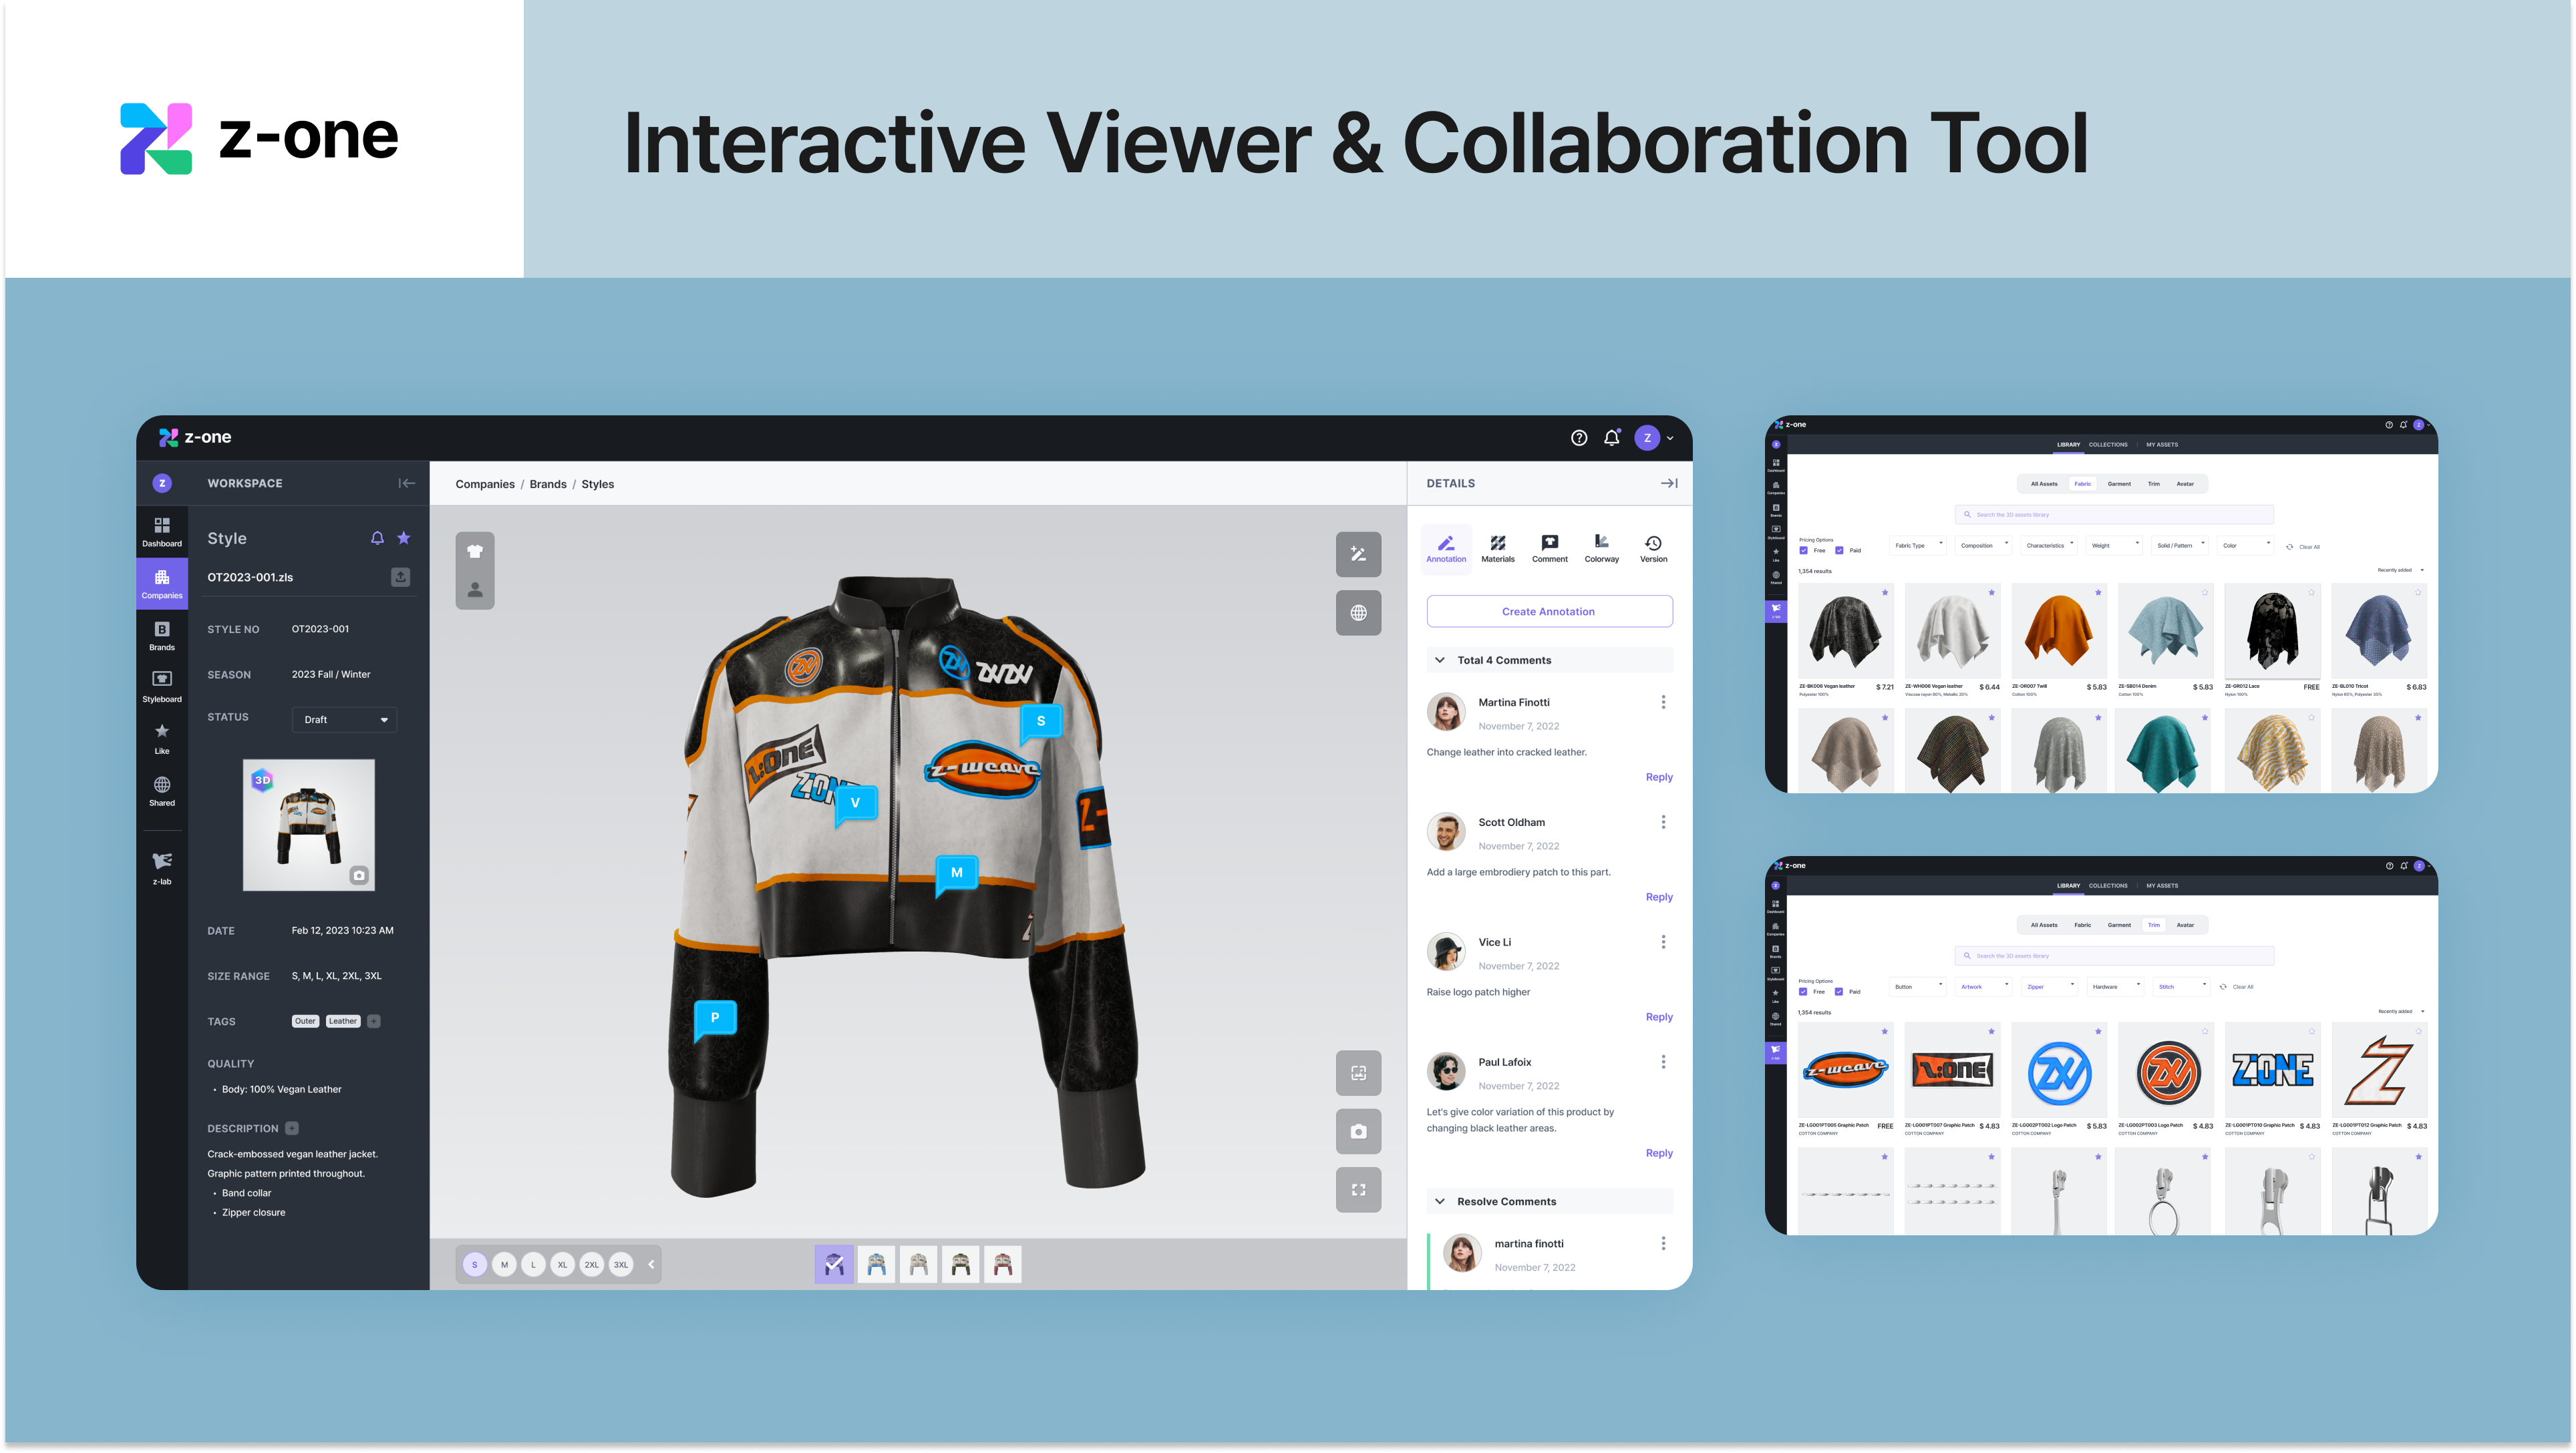Viewport: 2576px width, 1453px height.
Task: Click the bell icon next to Style heading
Action: 377,538
